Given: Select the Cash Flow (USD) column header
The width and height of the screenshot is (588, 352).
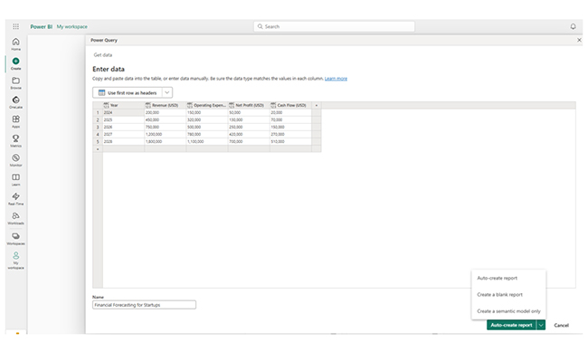Looking at the screenshot, I should click(290, 106).
